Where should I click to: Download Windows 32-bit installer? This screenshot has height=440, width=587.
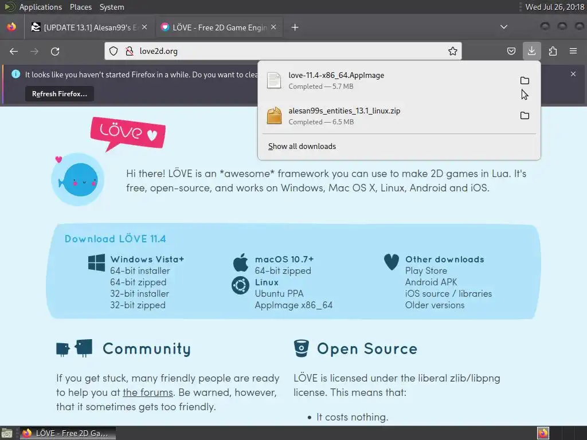[x=140, y=294]
